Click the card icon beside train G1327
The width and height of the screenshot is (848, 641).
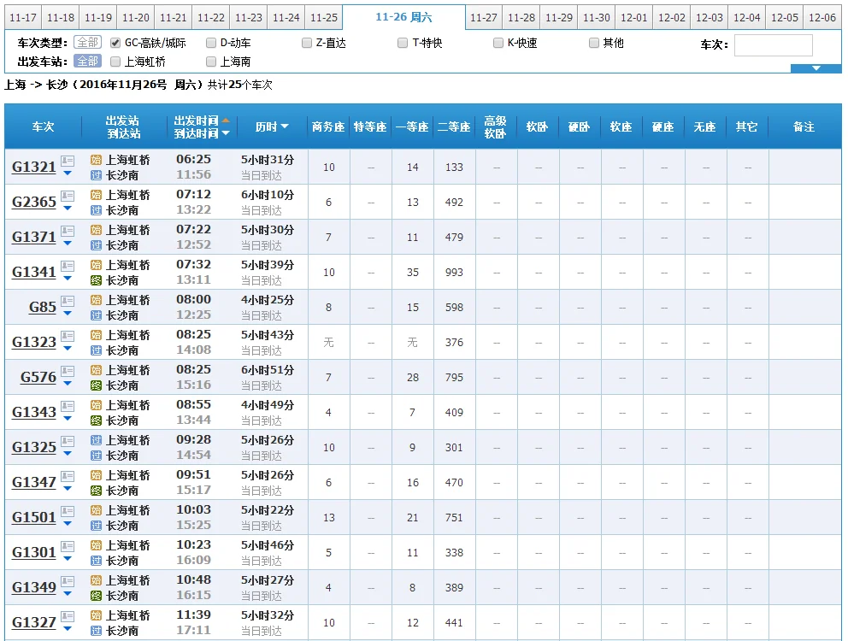pyautogui.click(x=68, y=616)
